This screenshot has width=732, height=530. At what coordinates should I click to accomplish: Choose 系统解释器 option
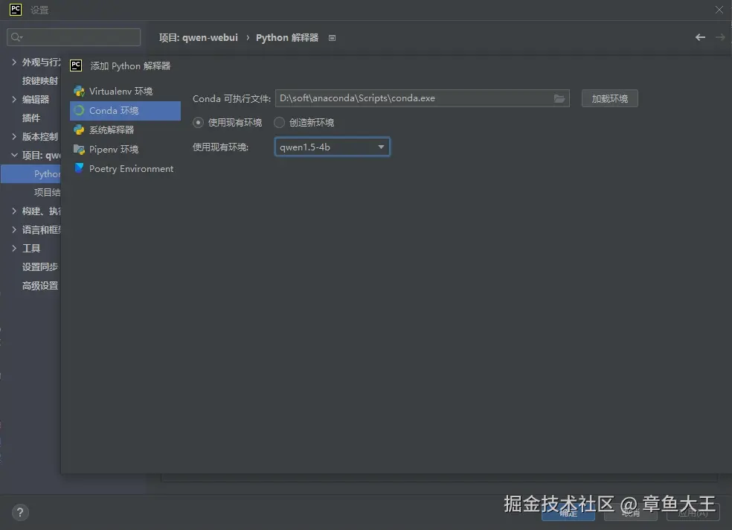coord(125,130)
